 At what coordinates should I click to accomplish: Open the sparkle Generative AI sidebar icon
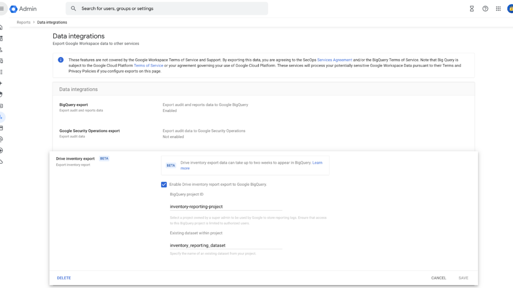click(1, 83)
